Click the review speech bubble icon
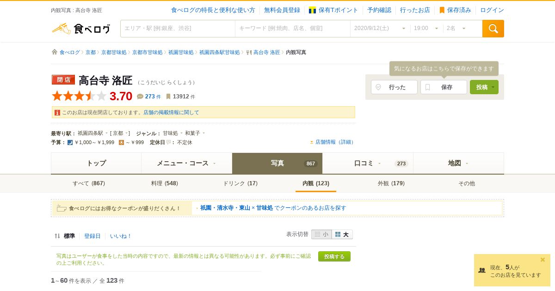 140,97
